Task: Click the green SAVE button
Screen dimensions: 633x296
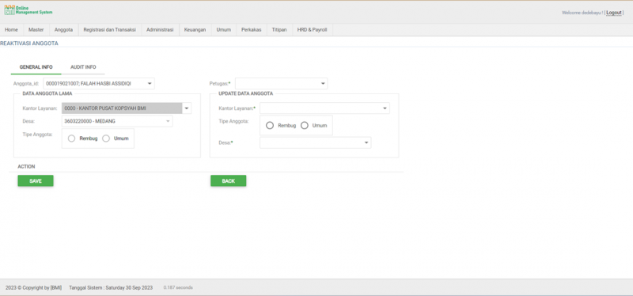Action: (x=36, y=181)
